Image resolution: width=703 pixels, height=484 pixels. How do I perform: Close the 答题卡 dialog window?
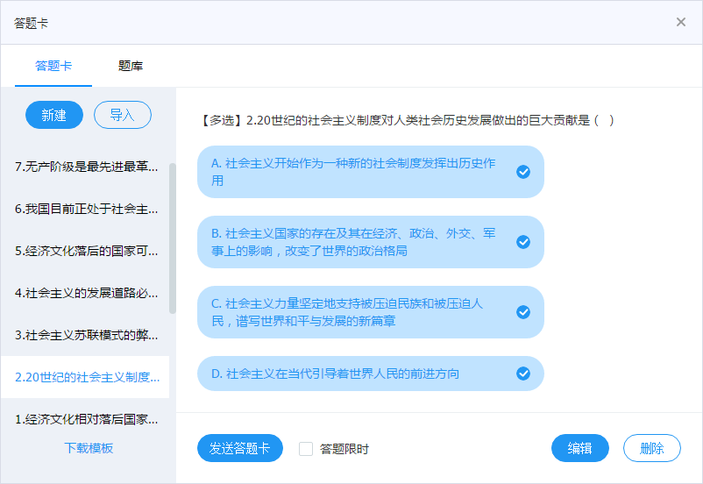[x=681, y=22]
